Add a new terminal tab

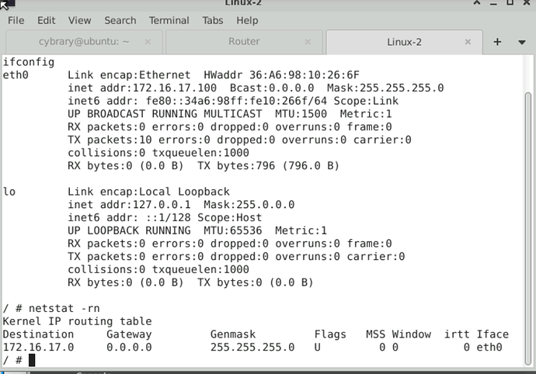(497, 42)
